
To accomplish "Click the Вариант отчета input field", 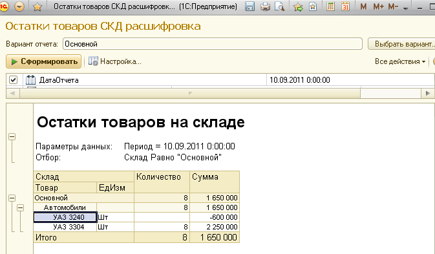I will (x=213, y=44).
